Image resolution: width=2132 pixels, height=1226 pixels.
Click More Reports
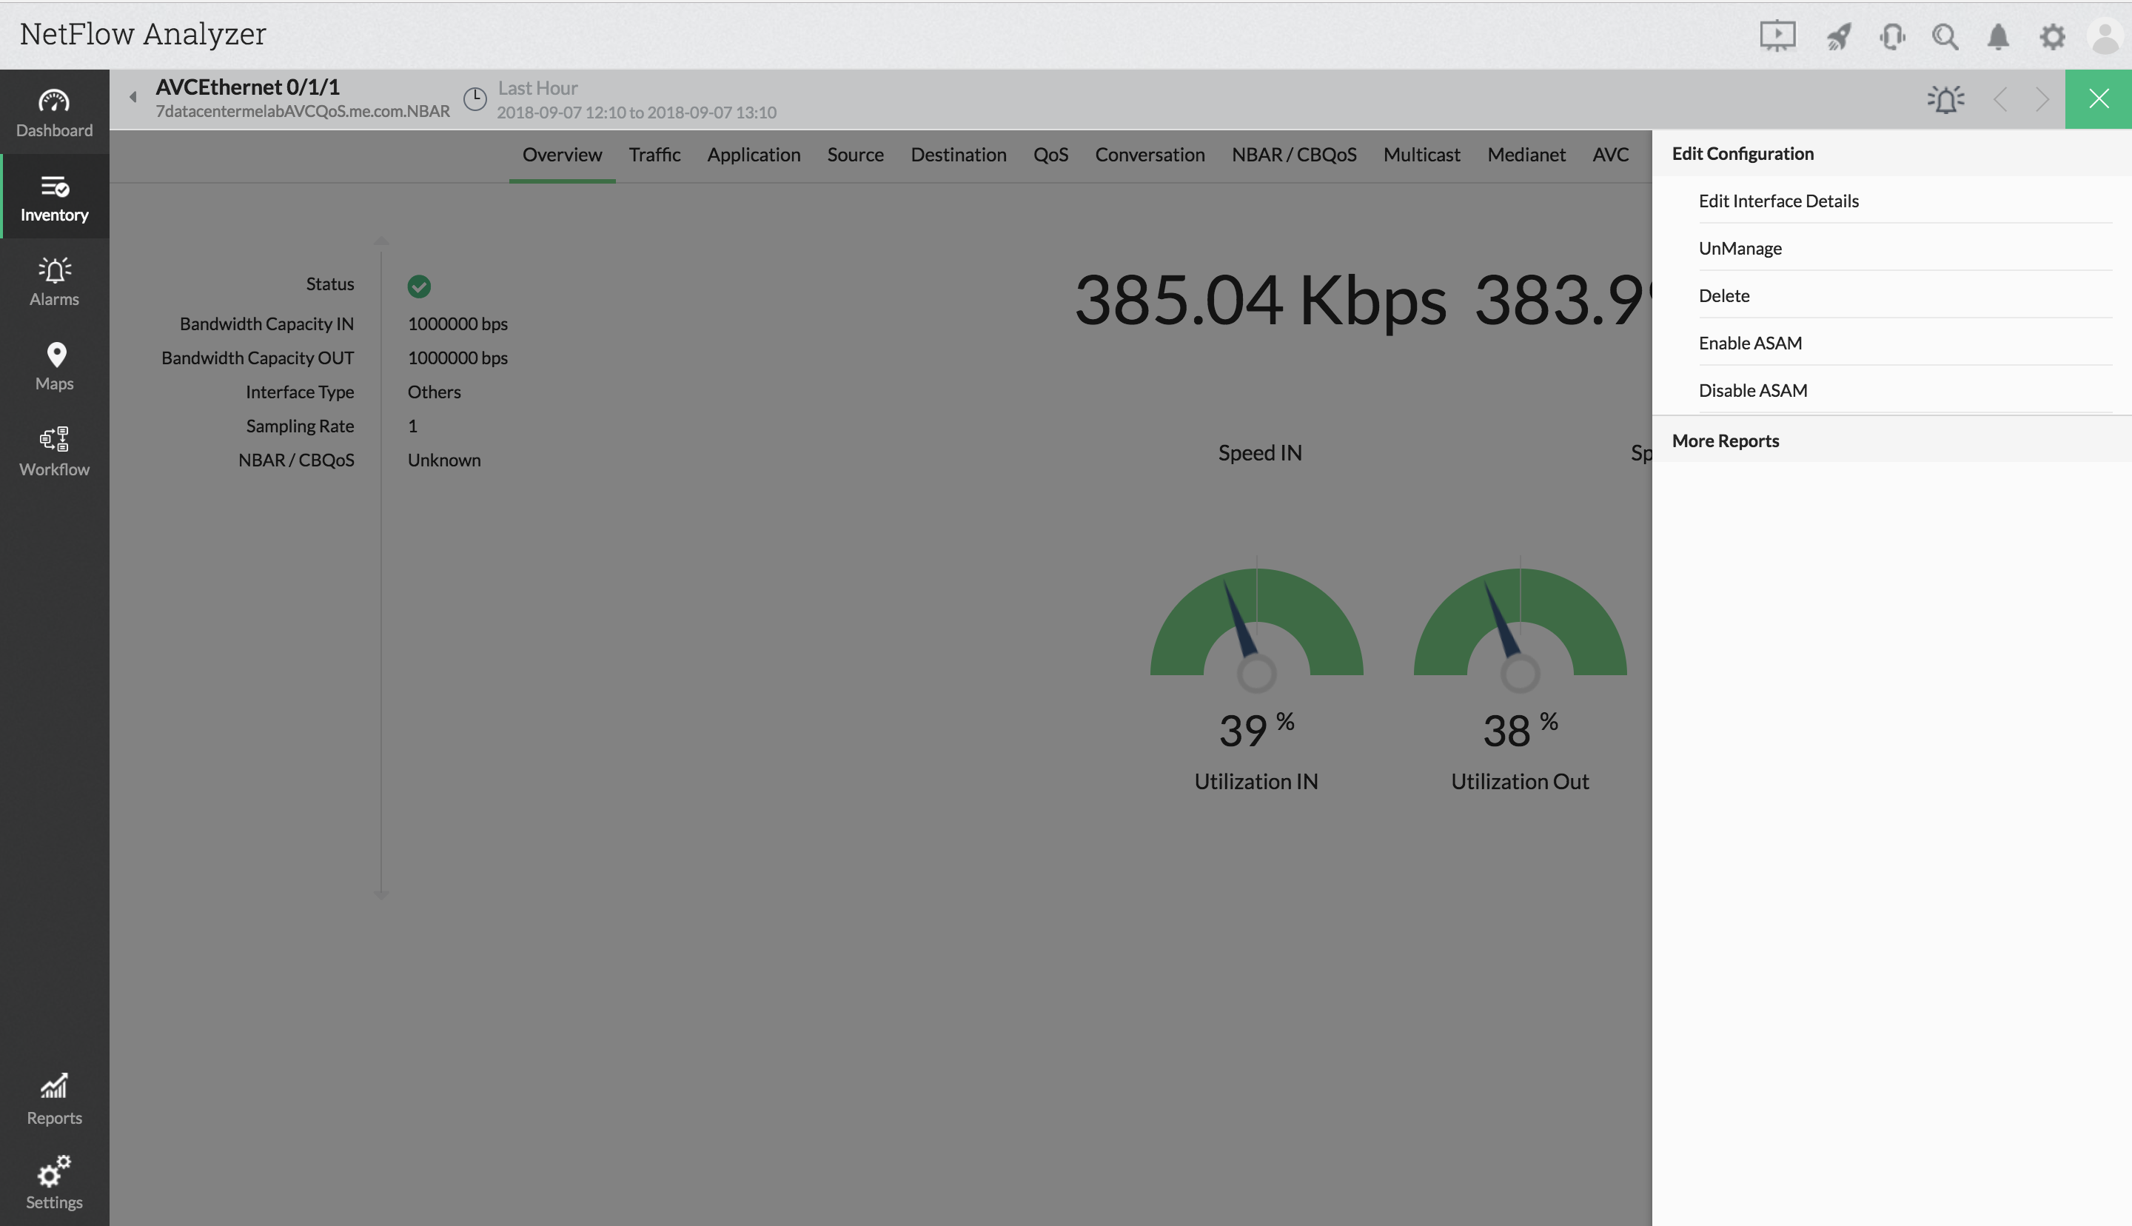[x=1726, y=441]
